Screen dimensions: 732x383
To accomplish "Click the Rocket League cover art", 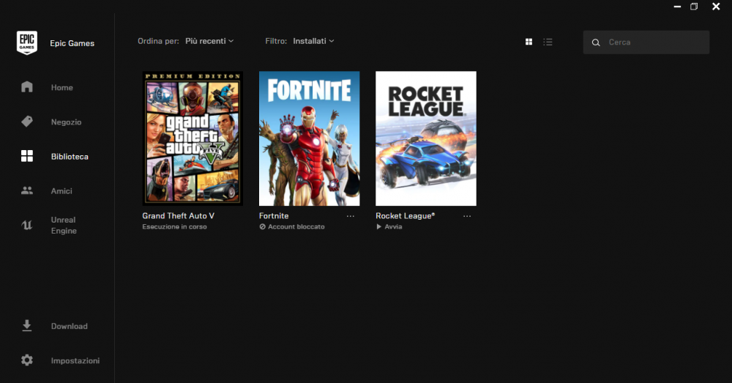I will tap(426, 138).
